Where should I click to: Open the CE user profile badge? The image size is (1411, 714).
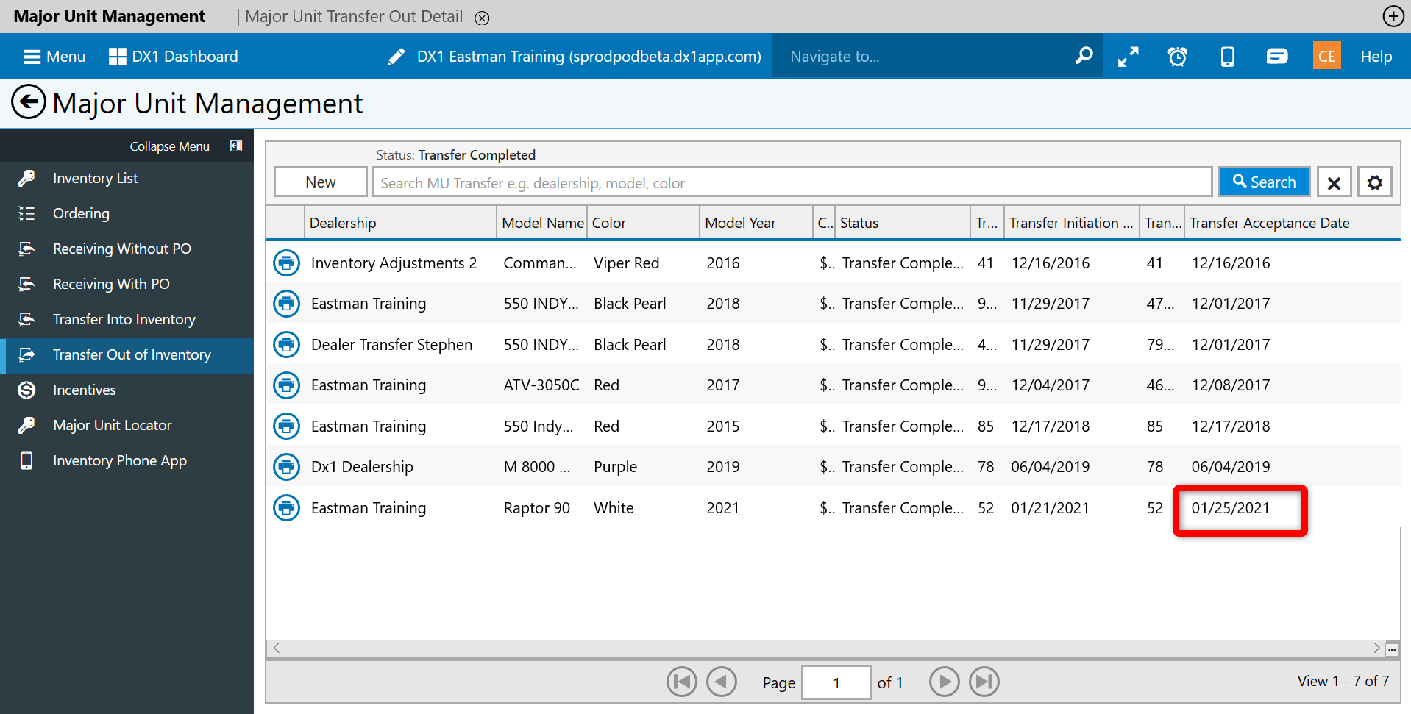pos(1326,56)
